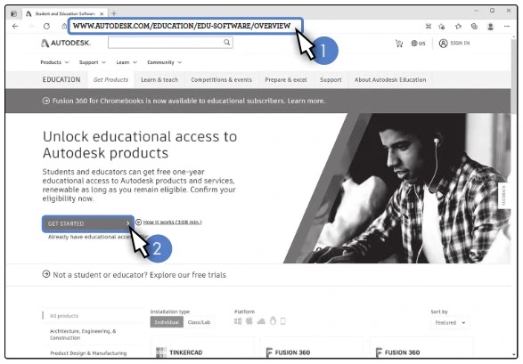The width and height of the screenshot is (523, 364).
Task: Select Class/Lab installation type
Action: click(x=199, y=322)
